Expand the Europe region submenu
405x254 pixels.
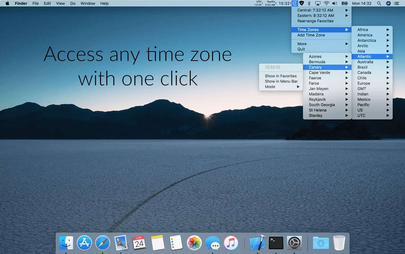[x=372, y=83]
